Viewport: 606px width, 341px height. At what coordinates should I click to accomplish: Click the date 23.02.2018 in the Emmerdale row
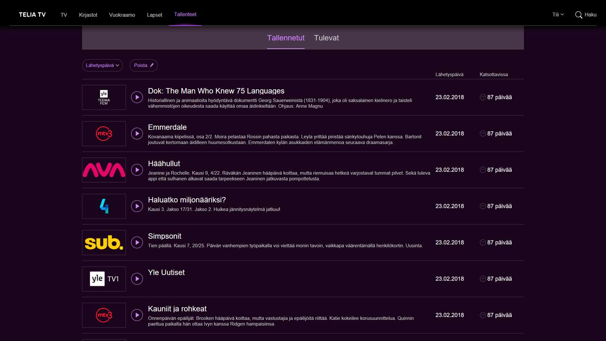coord(449,133)
